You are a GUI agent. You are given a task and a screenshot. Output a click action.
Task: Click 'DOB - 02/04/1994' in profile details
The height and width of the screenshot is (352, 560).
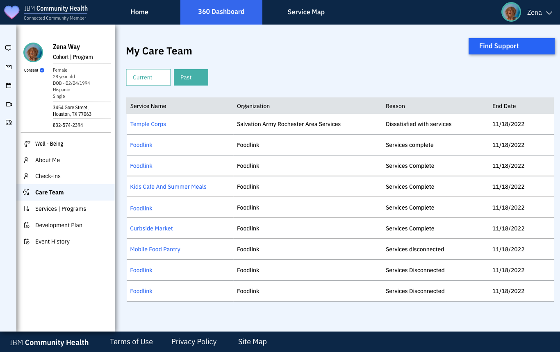[71, 83]
